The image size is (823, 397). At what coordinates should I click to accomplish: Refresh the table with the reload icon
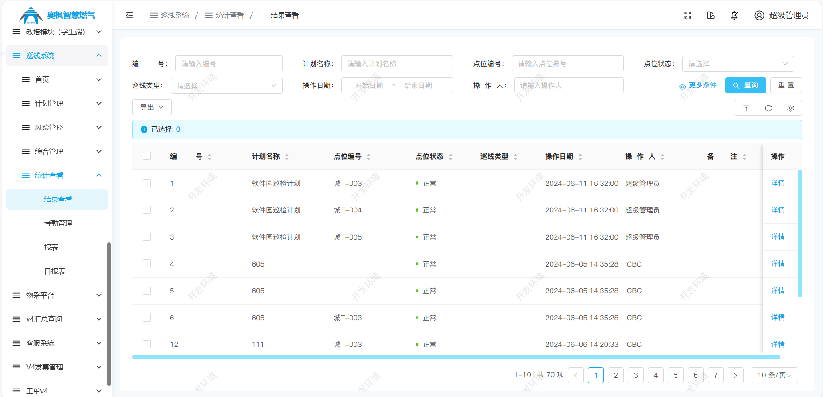768,108
